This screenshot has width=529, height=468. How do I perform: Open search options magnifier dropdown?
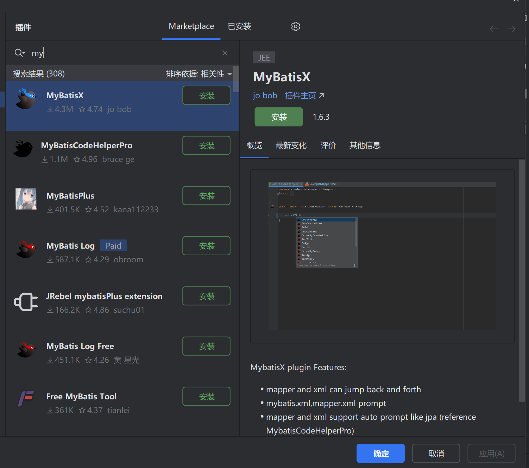point(20,53)
